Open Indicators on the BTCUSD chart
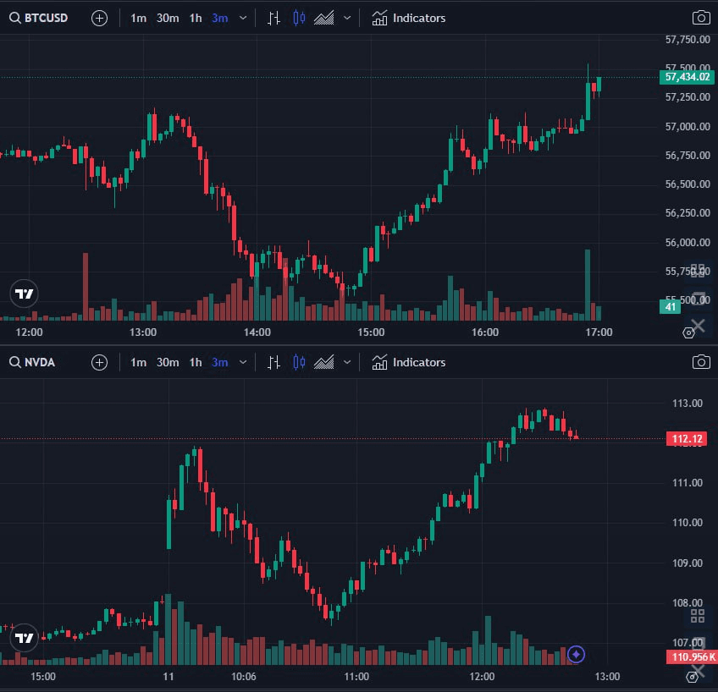Image resolution: width=718 pixels, height=692 pixels. tap(408, 19)
